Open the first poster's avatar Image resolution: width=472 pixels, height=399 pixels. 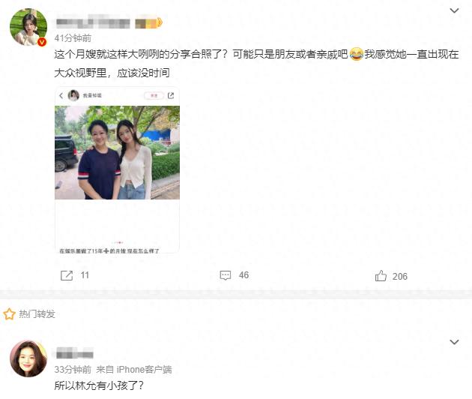point(28,27)
